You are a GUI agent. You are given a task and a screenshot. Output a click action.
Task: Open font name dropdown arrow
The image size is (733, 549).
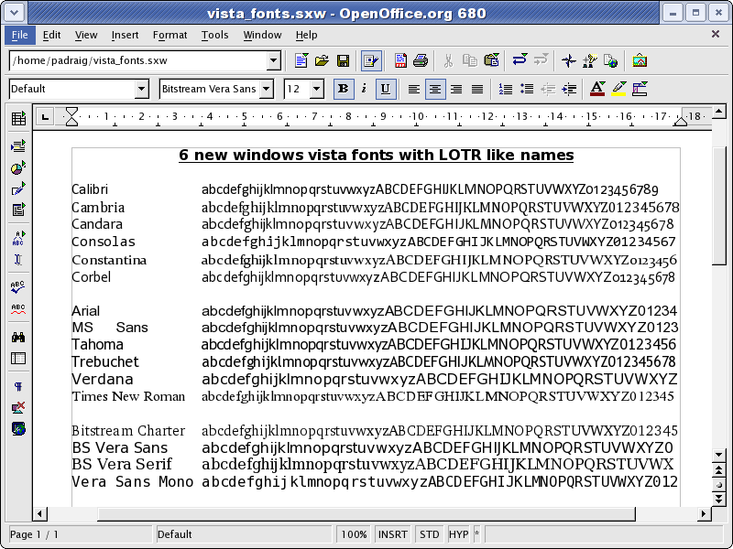coord(267,89)
